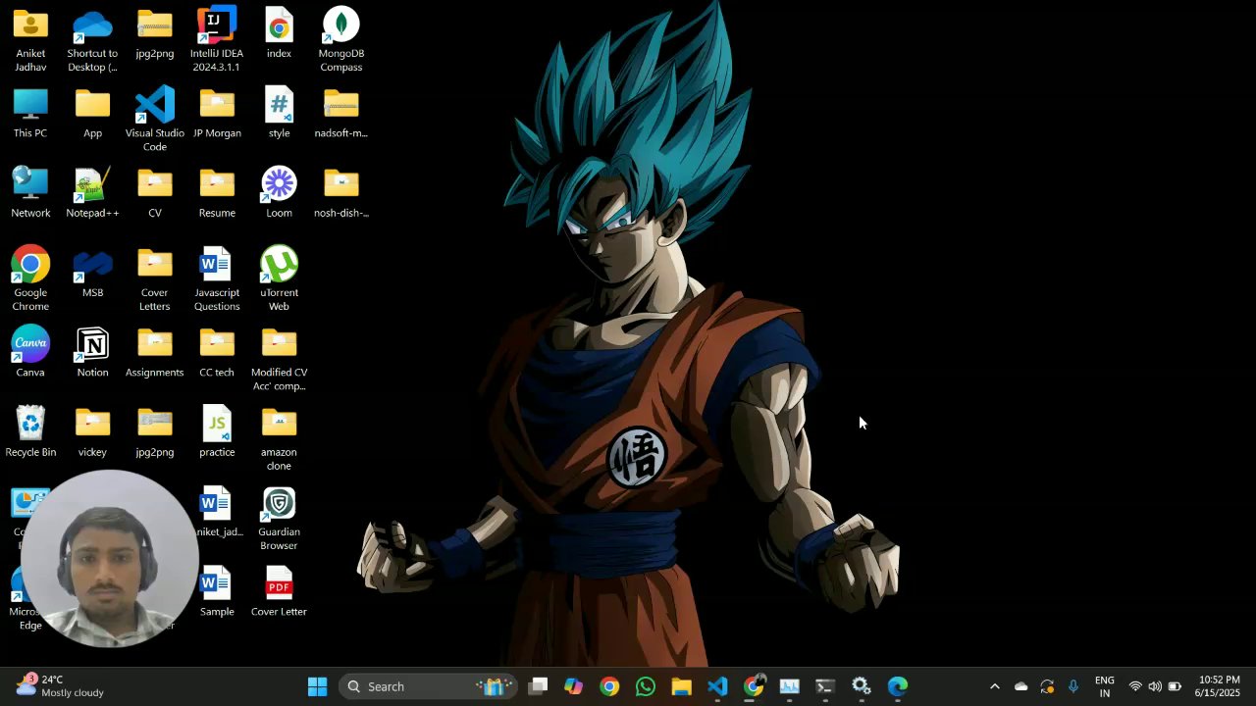The image size is (1256, 706).
Task: Open WhatsApp from the taskbar
Action: point(645,686)
